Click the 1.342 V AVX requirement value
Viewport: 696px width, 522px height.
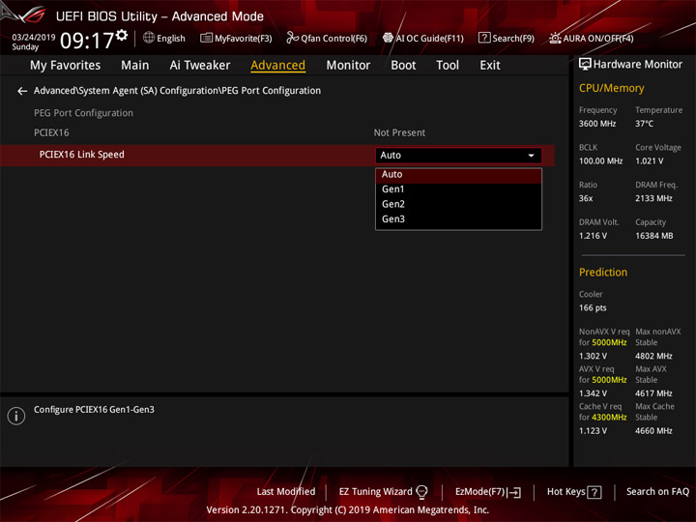coord(593,393)
